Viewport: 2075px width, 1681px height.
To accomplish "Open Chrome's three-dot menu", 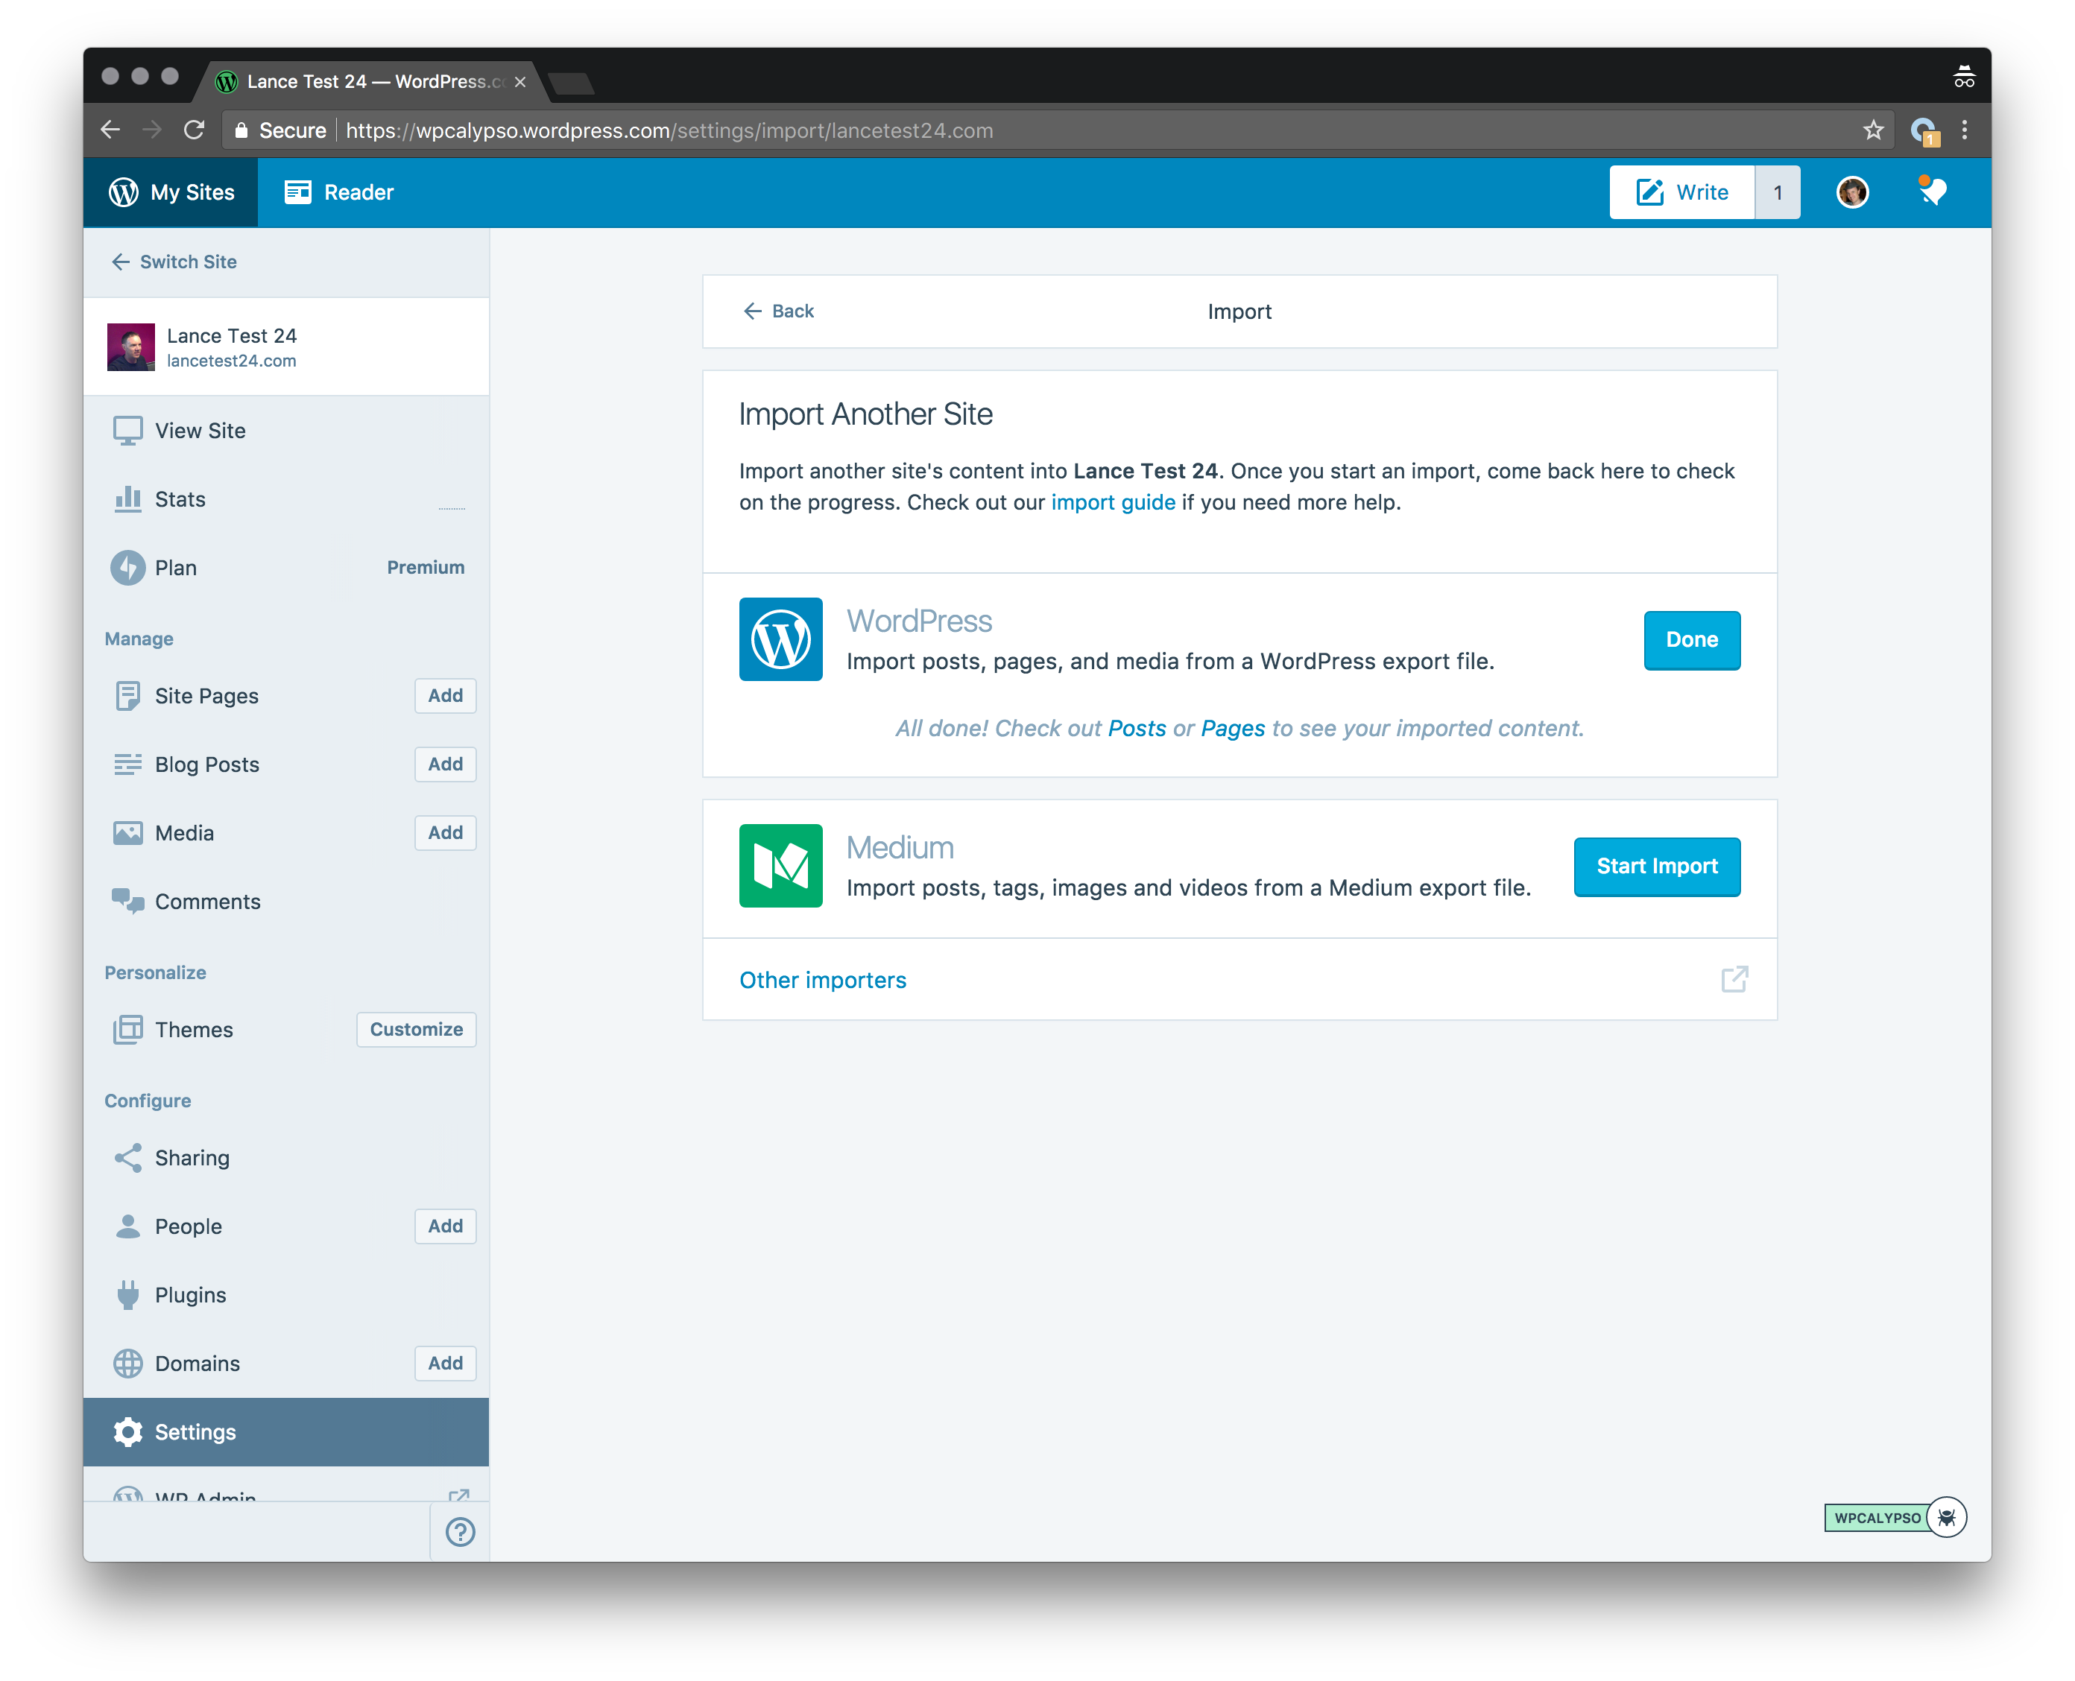I will click(x=1964, y=130).
